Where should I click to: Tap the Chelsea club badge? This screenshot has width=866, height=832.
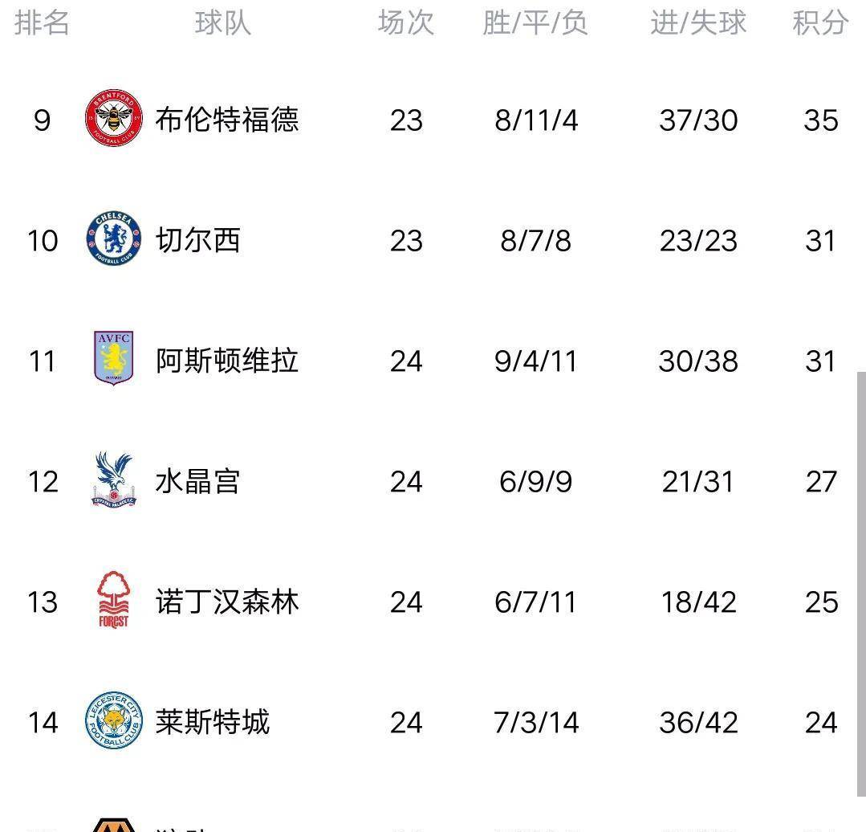[114, 238]
